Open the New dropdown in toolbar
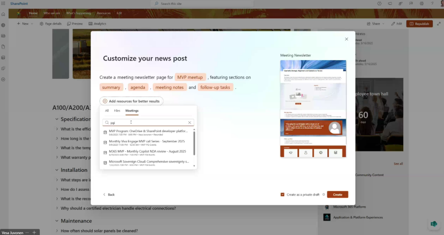Viewport: 444px width, 235px height. point(25,24)
